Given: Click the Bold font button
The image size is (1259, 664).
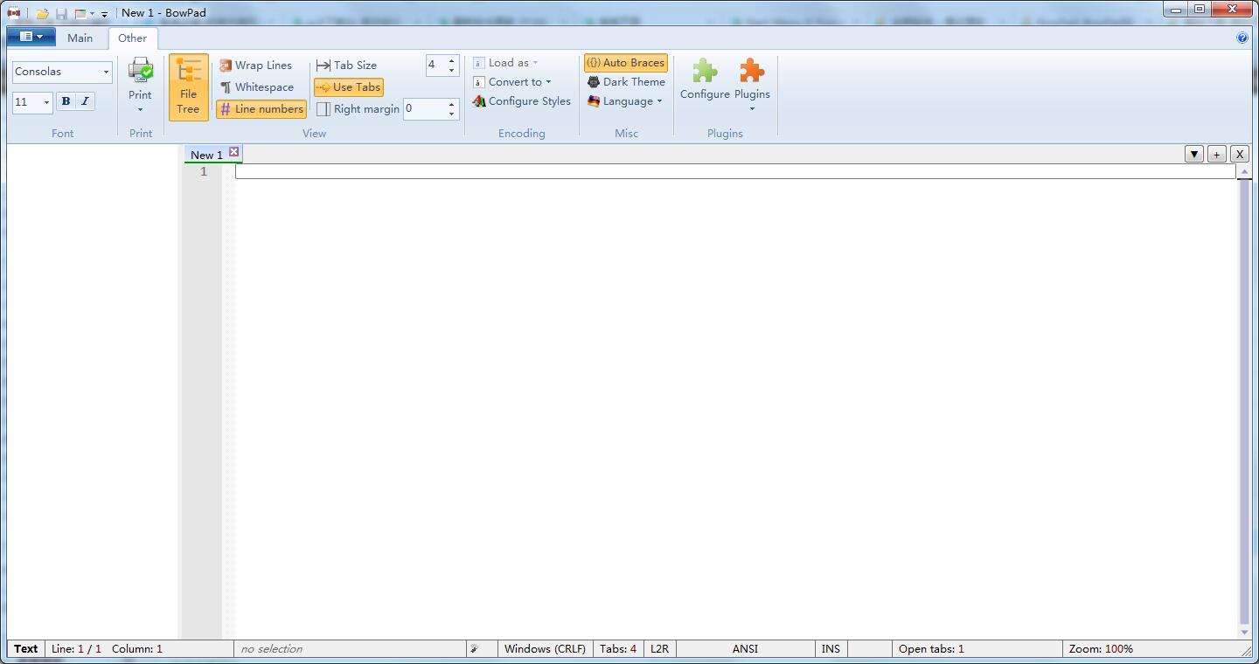Looking at the screenshot, I should (66, 101).
